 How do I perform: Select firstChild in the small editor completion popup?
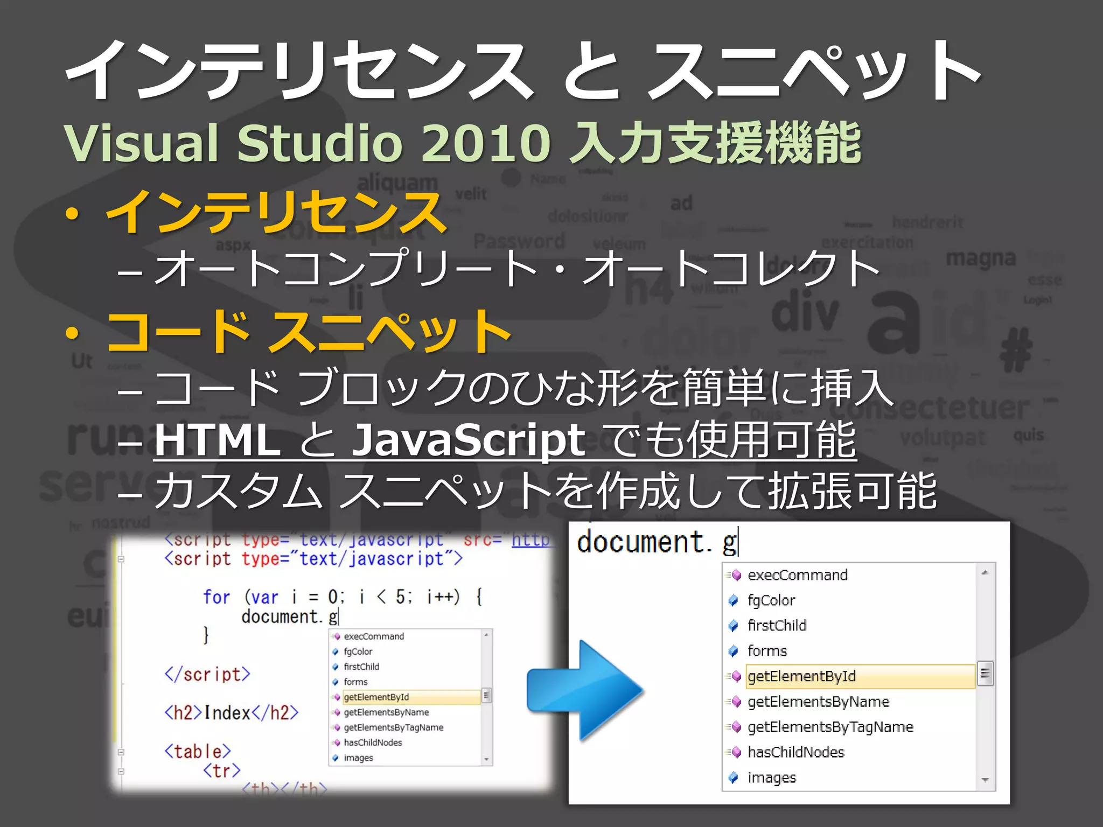pos(361,667)
